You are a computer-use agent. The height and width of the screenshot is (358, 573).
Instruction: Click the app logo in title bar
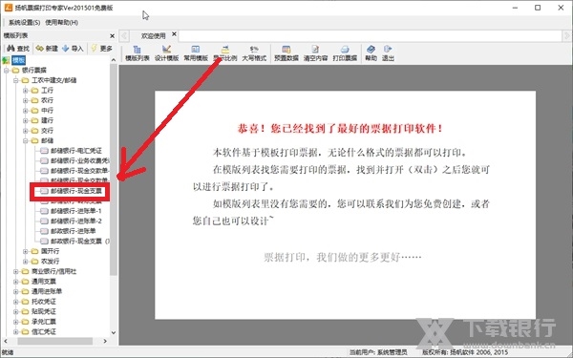tap(8, 8)
